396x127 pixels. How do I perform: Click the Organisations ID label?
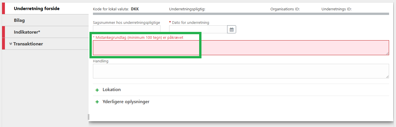[x=285, y=9]
